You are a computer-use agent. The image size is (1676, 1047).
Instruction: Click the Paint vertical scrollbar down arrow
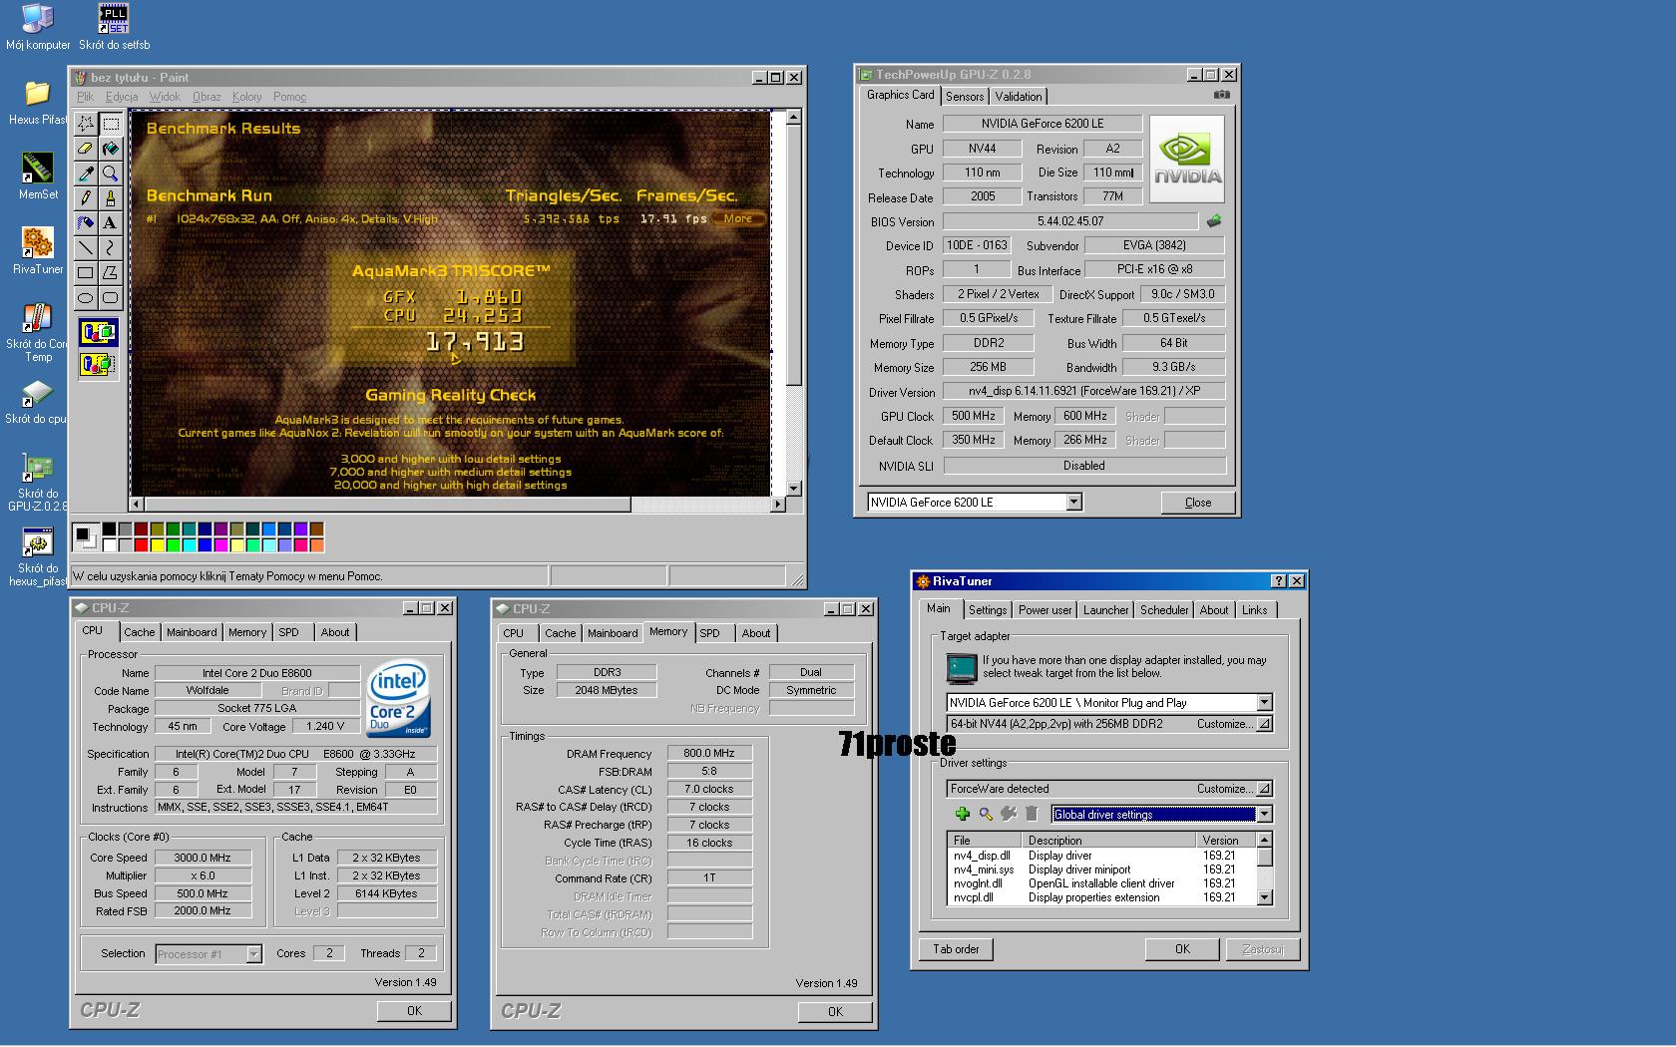coord(794,489)
